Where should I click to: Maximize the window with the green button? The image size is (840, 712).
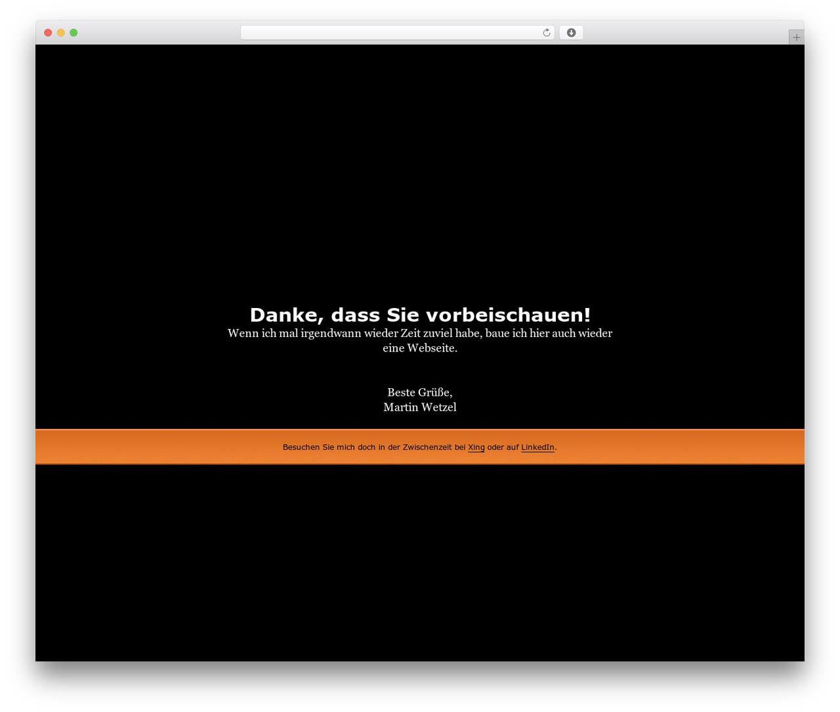coord(73,33)
